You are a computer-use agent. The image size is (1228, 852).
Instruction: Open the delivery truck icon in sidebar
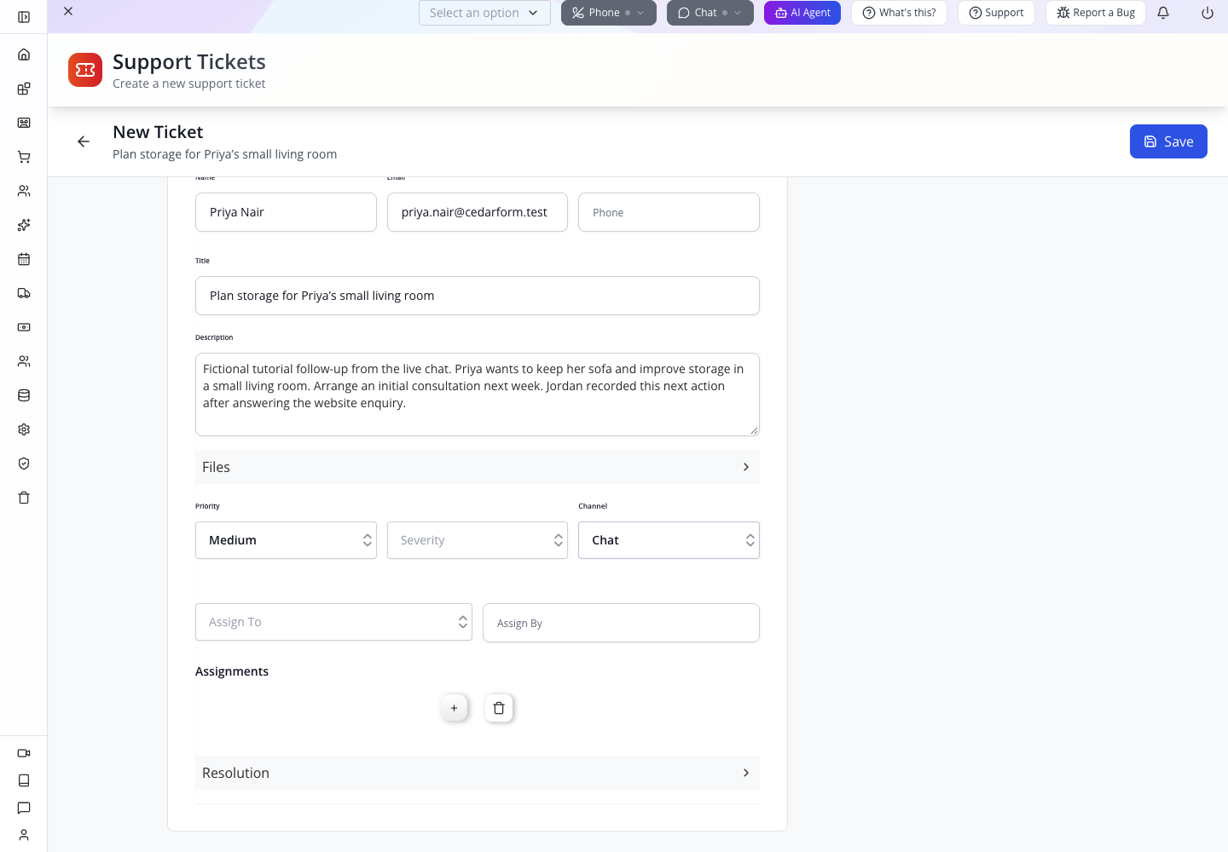[x=24, y=293]
